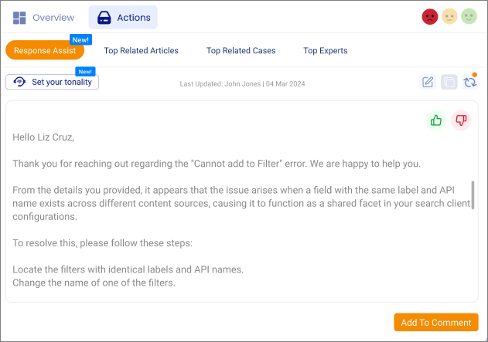This screenshot has height=342, width=488.
Task: Click the edit response pencil icon
Action: 428,82
